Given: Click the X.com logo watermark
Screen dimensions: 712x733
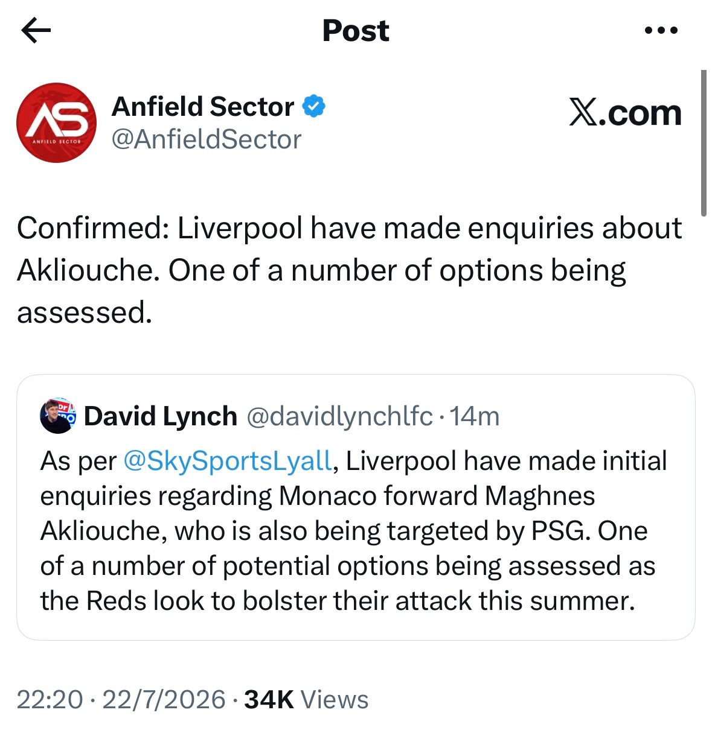Looking at the screenshot, I should (x=625, y=113).
